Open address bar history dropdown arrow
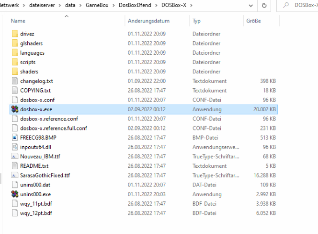Screen dimensions: 318x234 (x=250, y=5)
